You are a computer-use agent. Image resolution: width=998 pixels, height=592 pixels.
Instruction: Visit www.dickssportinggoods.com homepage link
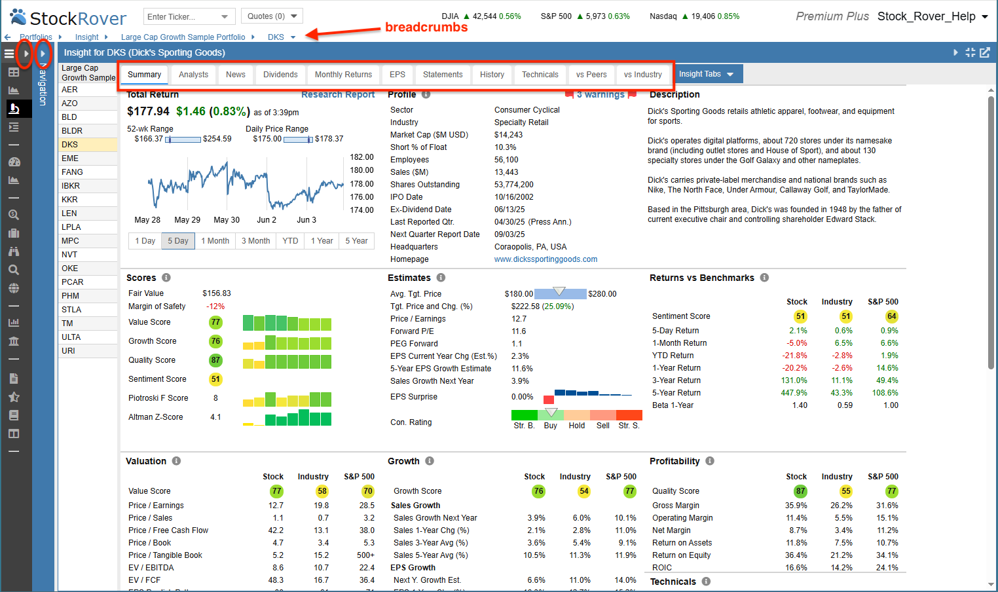pos(545,259)
